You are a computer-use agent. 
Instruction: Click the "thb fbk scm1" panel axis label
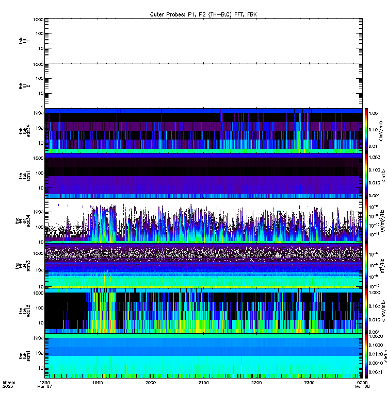click(x=24, y=176)
